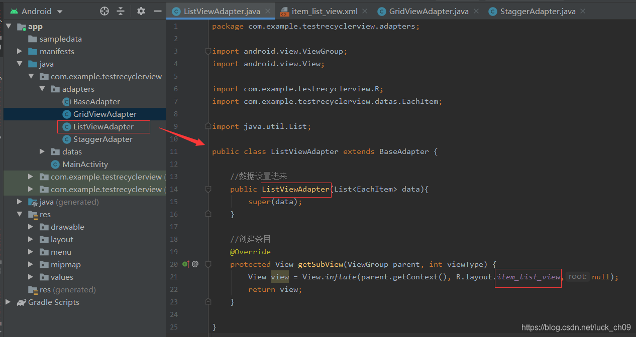636x337 pixels.
Task: Collapse the res folder
Action: coord(20,214)
